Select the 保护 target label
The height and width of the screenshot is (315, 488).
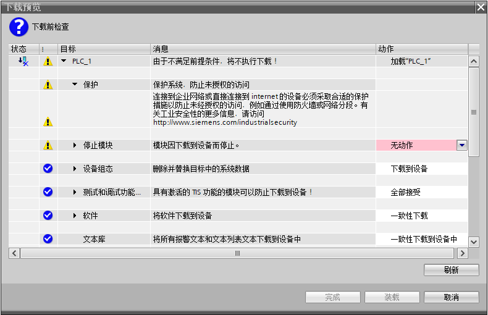[x=91, y=85]
